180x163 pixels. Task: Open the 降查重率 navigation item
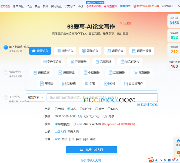point(111,6)
